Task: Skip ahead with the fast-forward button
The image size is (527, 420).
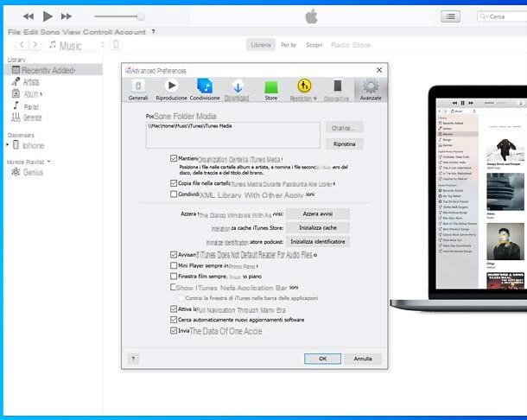Action: tap(67, 16)
